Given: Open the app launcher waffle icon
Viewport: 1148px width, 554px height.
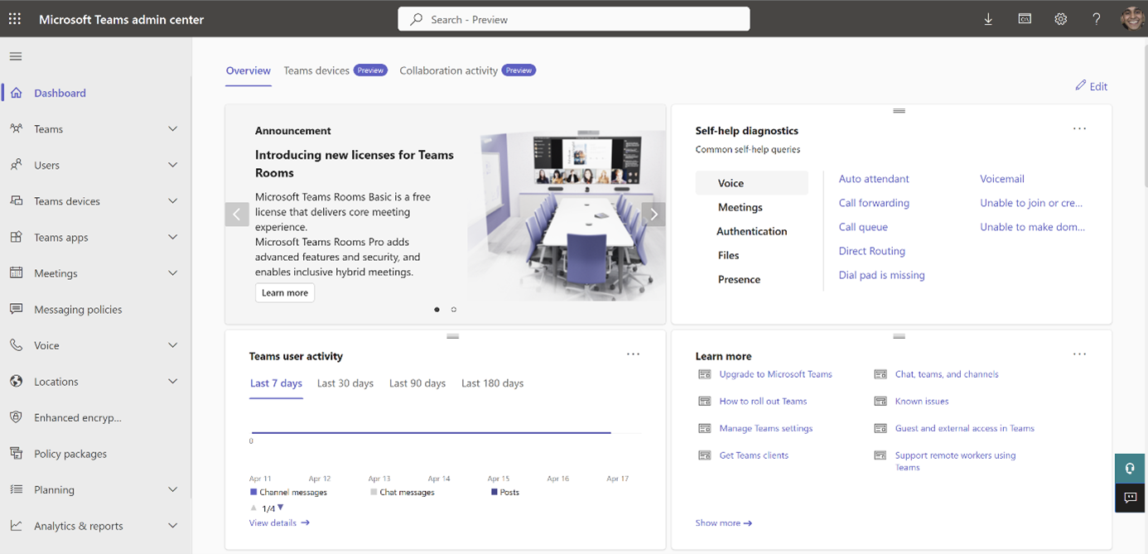Looking at the screenshot, I should [x=15, y=19].
